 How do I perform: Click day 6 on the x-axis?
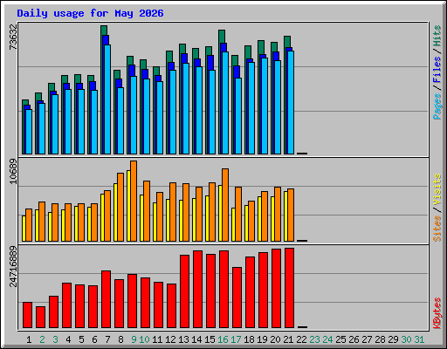pos(94,339)
